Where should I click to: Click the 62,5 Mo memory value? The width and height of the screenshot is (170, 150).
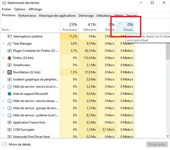click(x=90, y=51)
